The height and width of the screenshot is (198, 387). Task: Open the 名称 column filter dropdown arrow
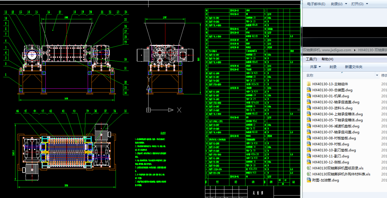377,76
